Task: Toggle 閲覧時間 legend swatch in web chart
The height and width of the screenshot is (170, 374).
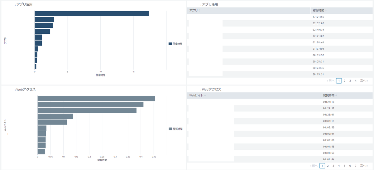Action: click(170, 129)
